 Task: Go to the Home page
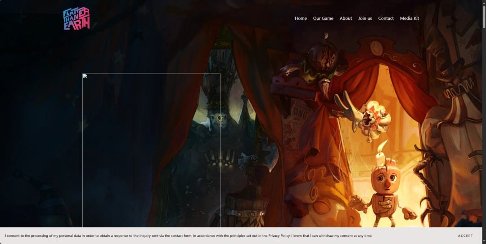pos(301,18)
